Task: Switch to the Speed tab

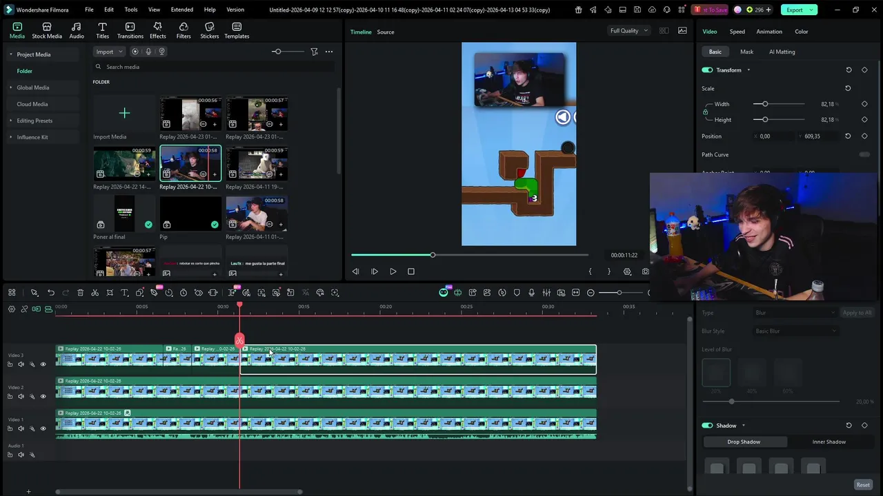Action: pyautogui.click(x=737, y=32)
